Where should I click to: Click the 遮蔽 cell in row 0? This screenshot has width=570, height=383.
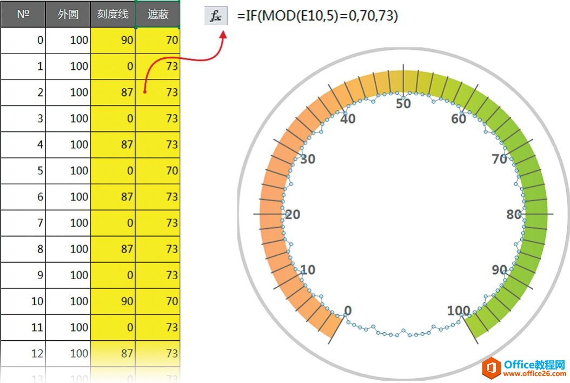(158, 40)
